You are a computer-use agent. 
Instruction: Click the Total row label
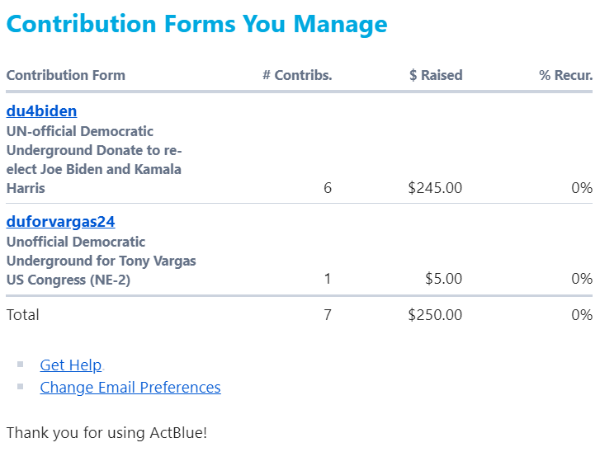[23, 315]
